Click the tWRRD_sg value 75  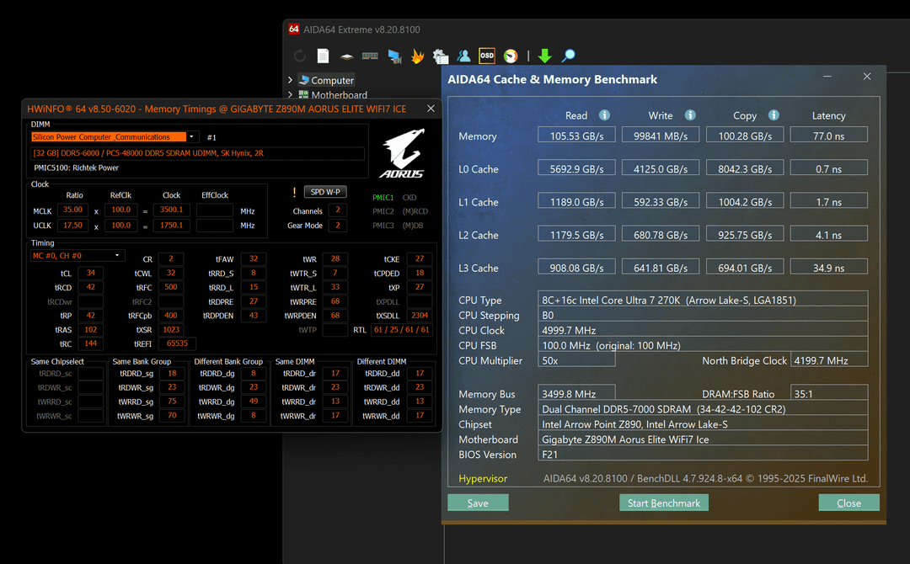coord(172,402)
